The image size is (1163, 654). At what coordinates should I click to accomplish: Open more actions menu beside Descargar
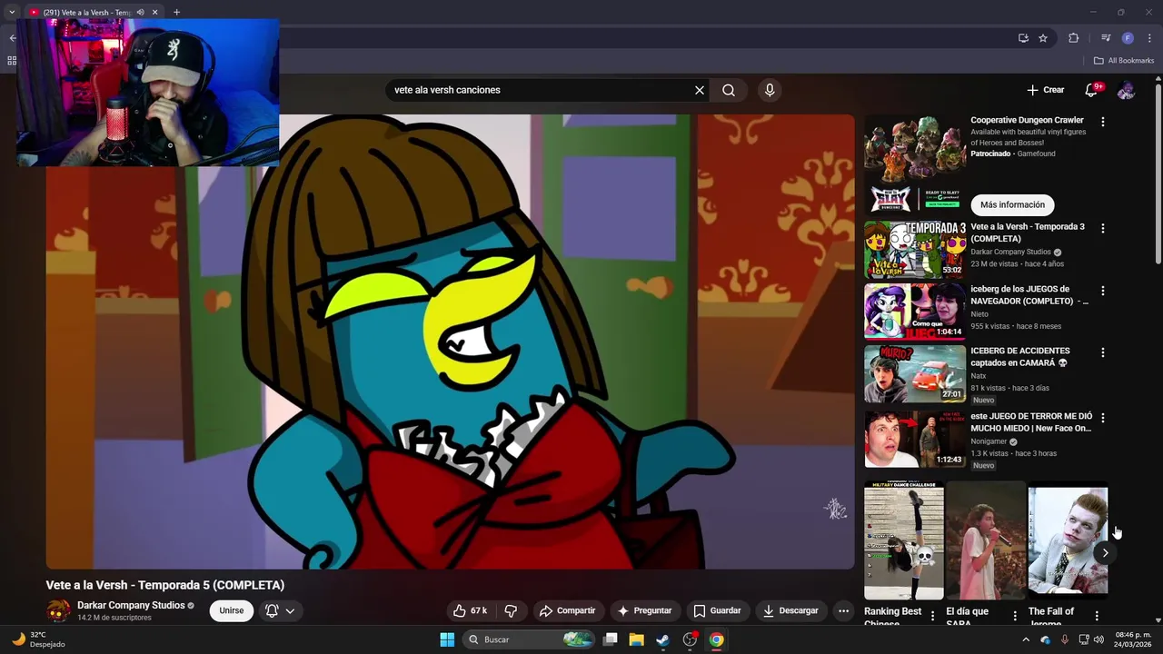843,610
